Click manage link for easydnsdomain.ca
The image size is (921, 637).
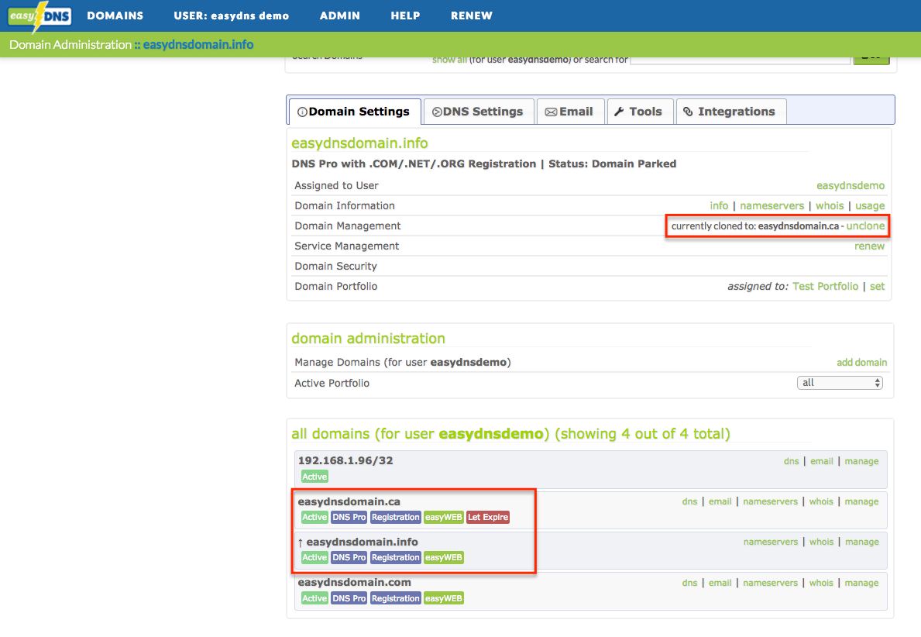[861, 501]
